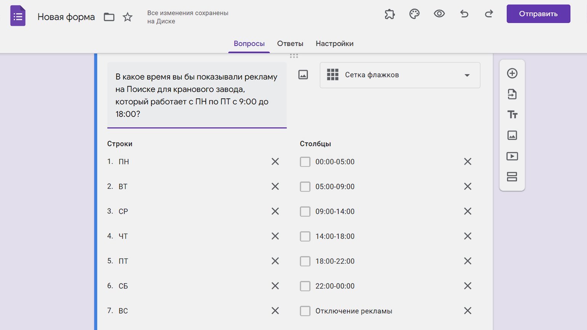Delete column 14:00-18:00

[468, 236]
